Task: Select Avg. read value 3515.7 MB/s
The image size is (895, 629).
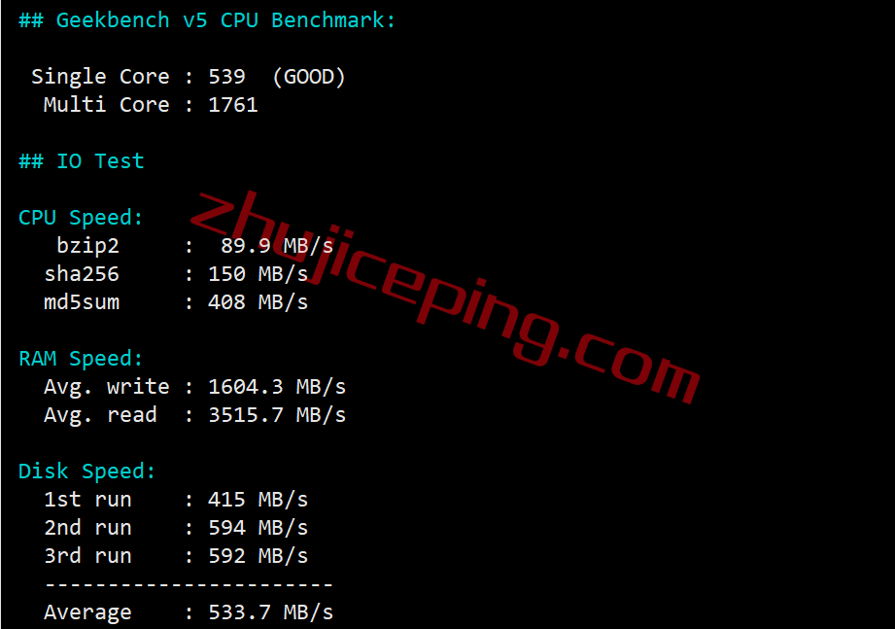Action: click(x=277, y=415)
